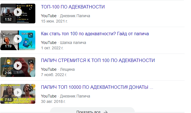Click the 7:53 duration badge
The image size is (191, 113).
click(8, 100)
